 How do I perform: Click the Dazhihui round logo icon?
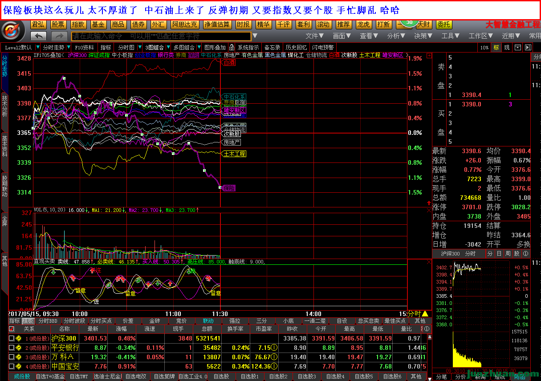[13, 31]
